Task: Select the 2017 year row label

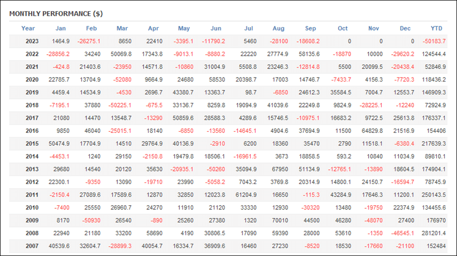Action: coord(32,118)
